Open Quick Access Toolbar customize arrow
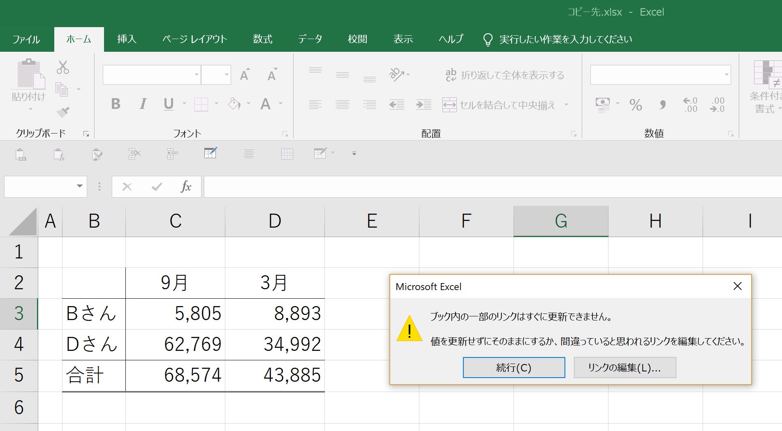 click(x=354, y=154)
